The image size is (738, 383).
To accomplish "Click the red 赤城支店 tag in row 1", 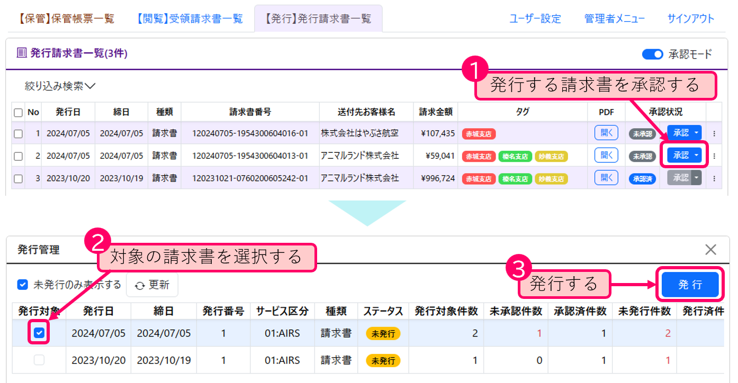I will pos(479,134).
